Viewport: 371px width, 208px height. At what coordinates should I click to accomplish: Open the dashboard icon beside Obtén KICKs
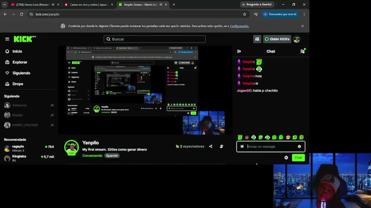tap(257, 39)
